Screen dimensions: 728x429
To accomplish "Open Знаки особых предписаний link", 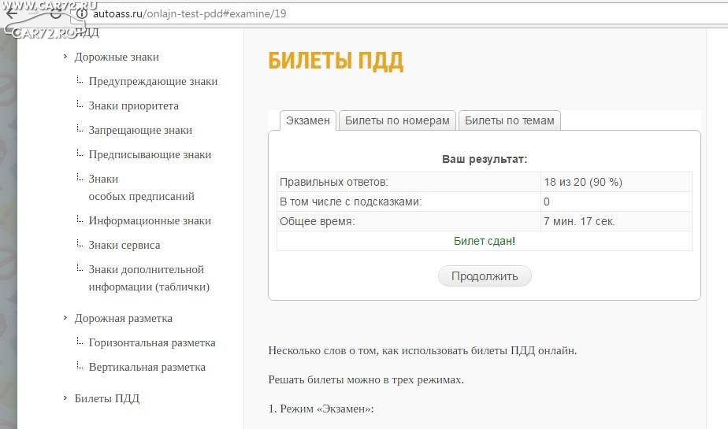I will tap(142, 187).
